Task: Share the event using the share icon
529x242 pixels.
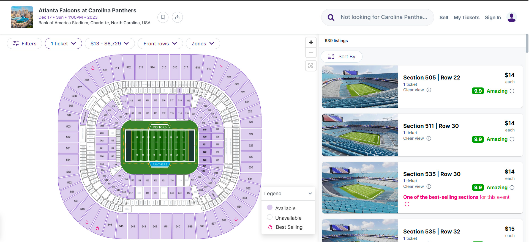Action: click(177, 17)
